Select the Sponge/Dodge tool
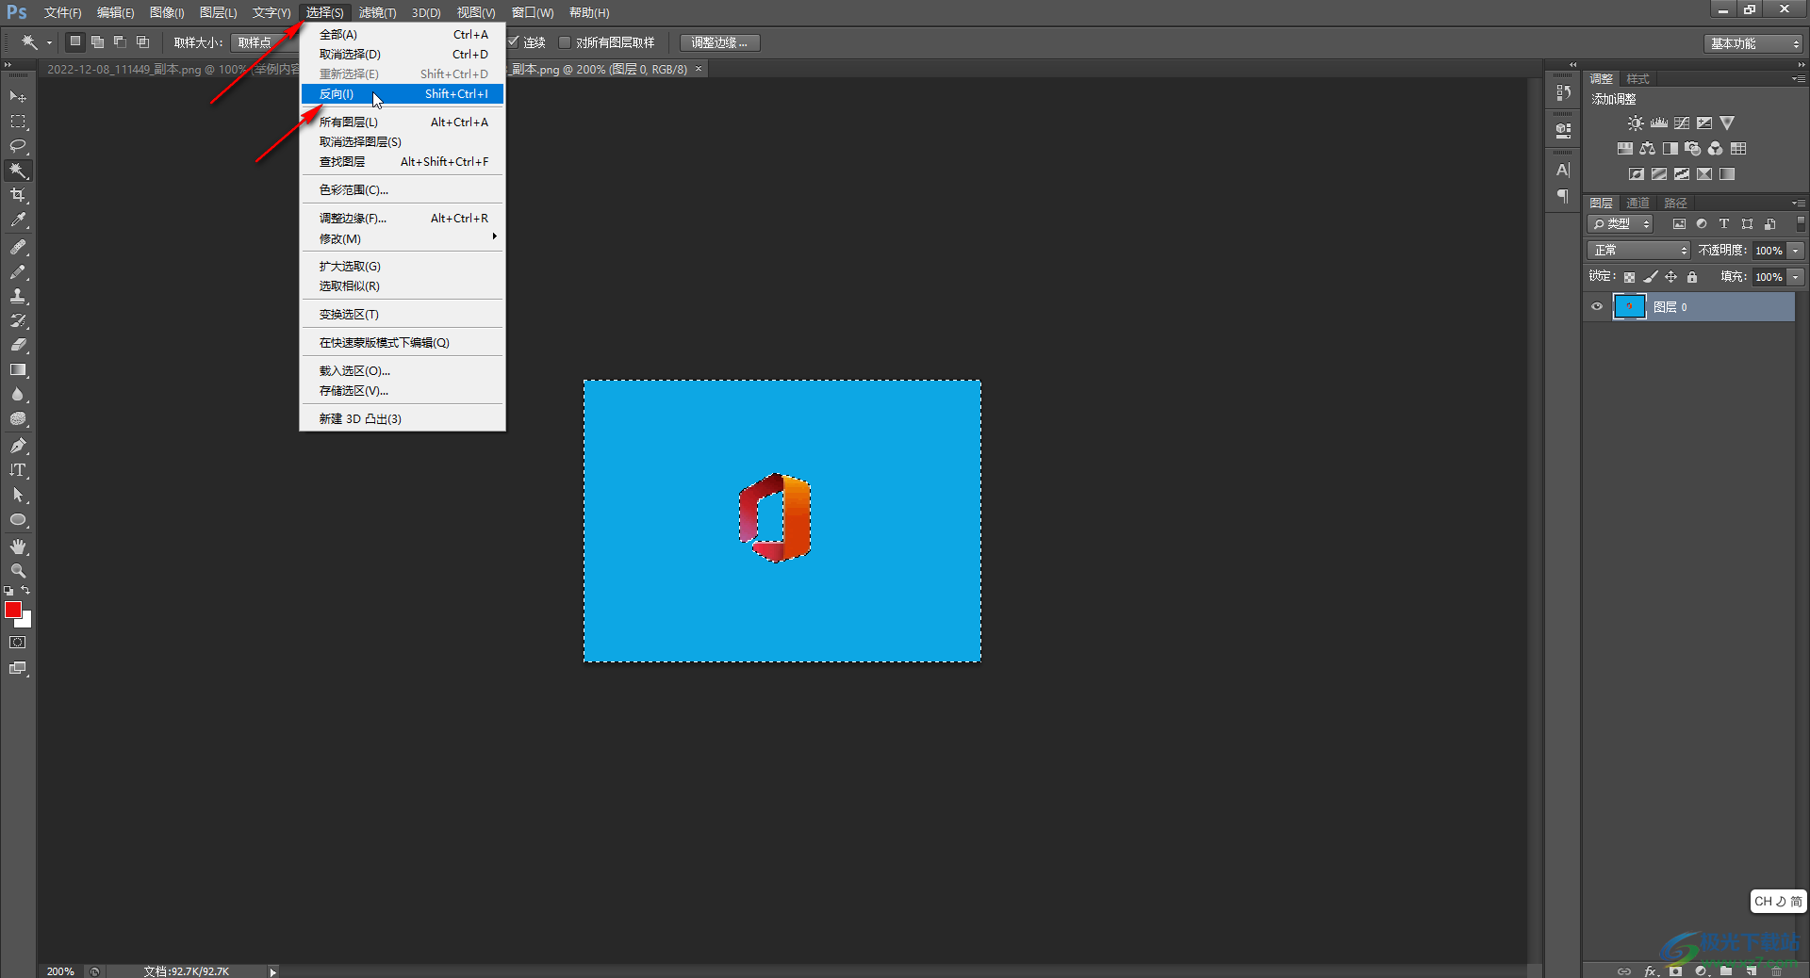The height and width of the screenshot is (978, 1810). pos(18,419)
